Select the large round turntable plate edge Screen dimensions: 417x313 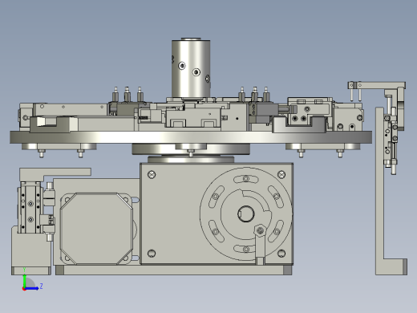coord(191,137)
